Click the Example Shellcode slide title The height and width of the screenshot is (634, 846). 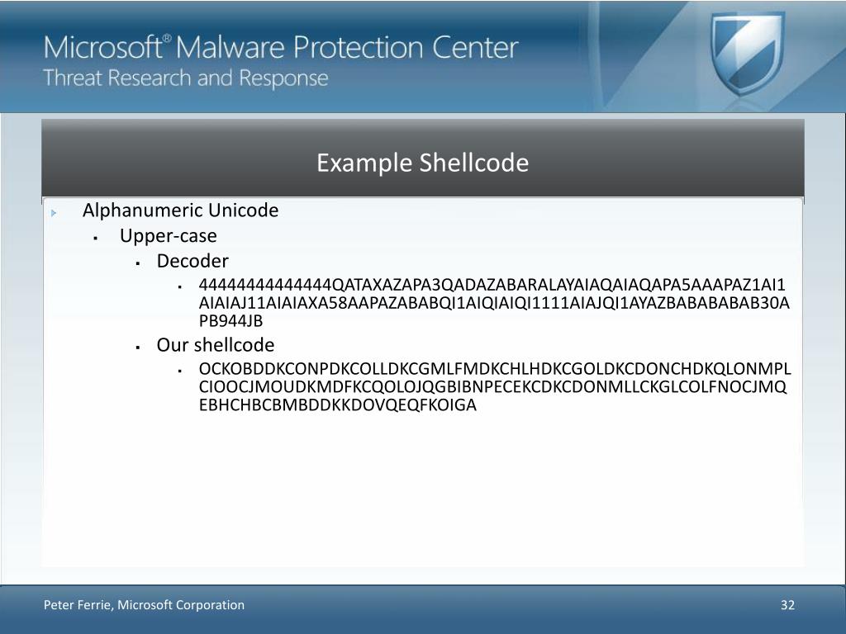click(422, 163)
